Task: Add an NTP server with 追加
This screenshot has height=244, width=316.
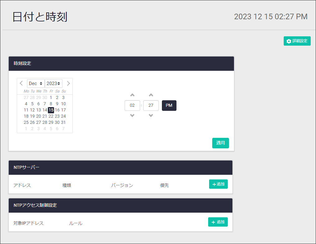Action: (218, 184)
